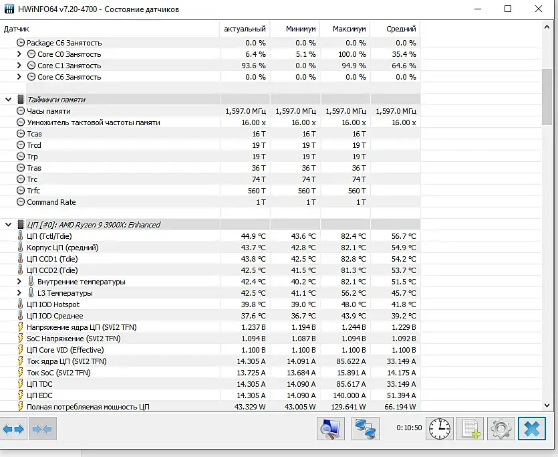Screen dimensions: 558x457
Task: Click lightning icon of Ток ядра ЦП
Action: [20, 361]
